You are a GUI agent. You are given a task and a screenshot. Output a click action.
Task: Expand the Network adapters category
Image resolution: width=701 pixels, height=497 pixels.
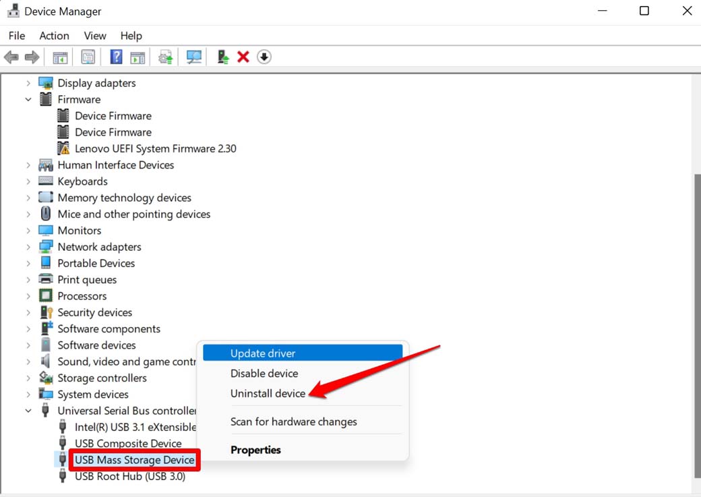click(x=28, y=247)
